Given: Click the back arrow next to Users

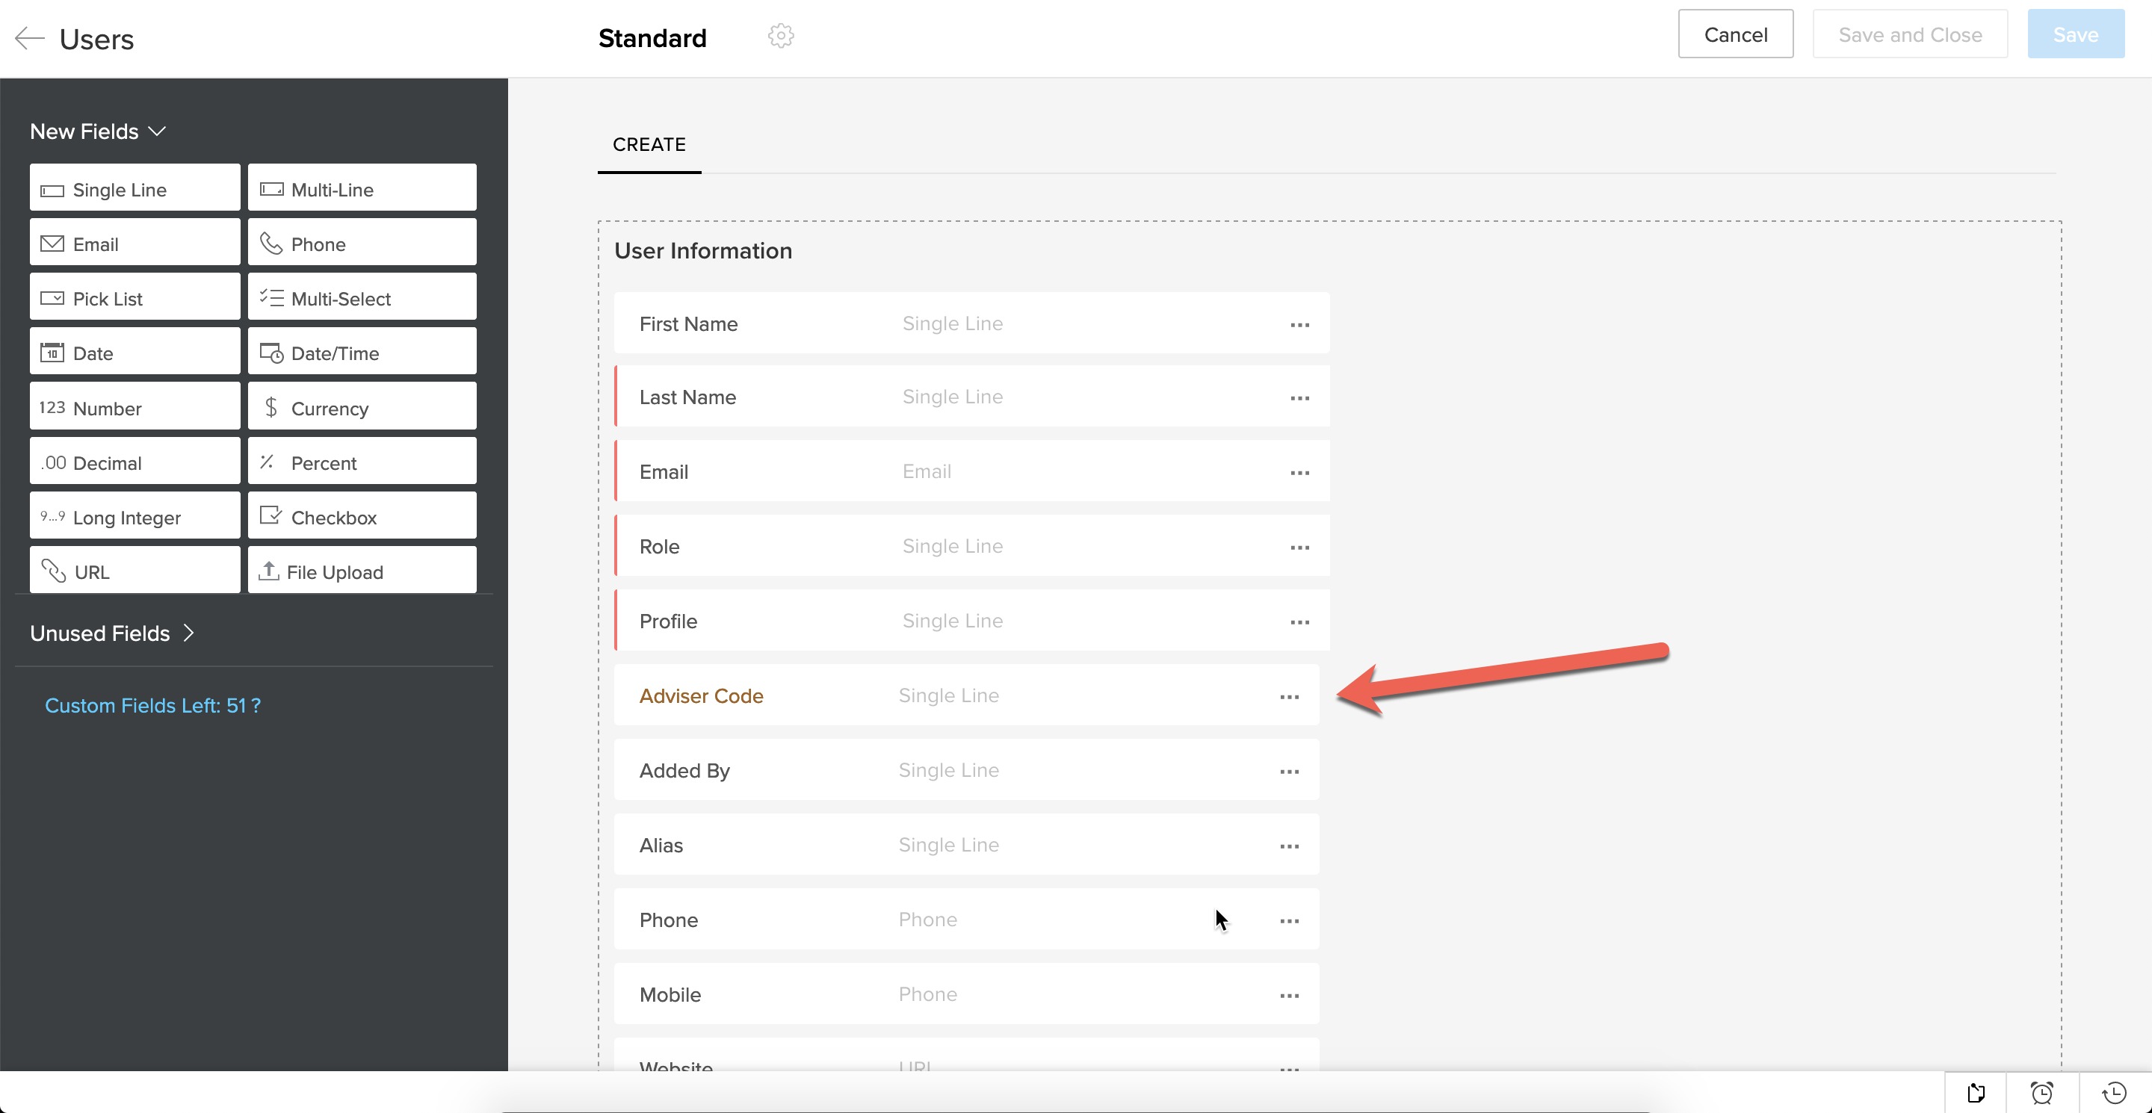Looking at the screenshot, I should [29, 38].
